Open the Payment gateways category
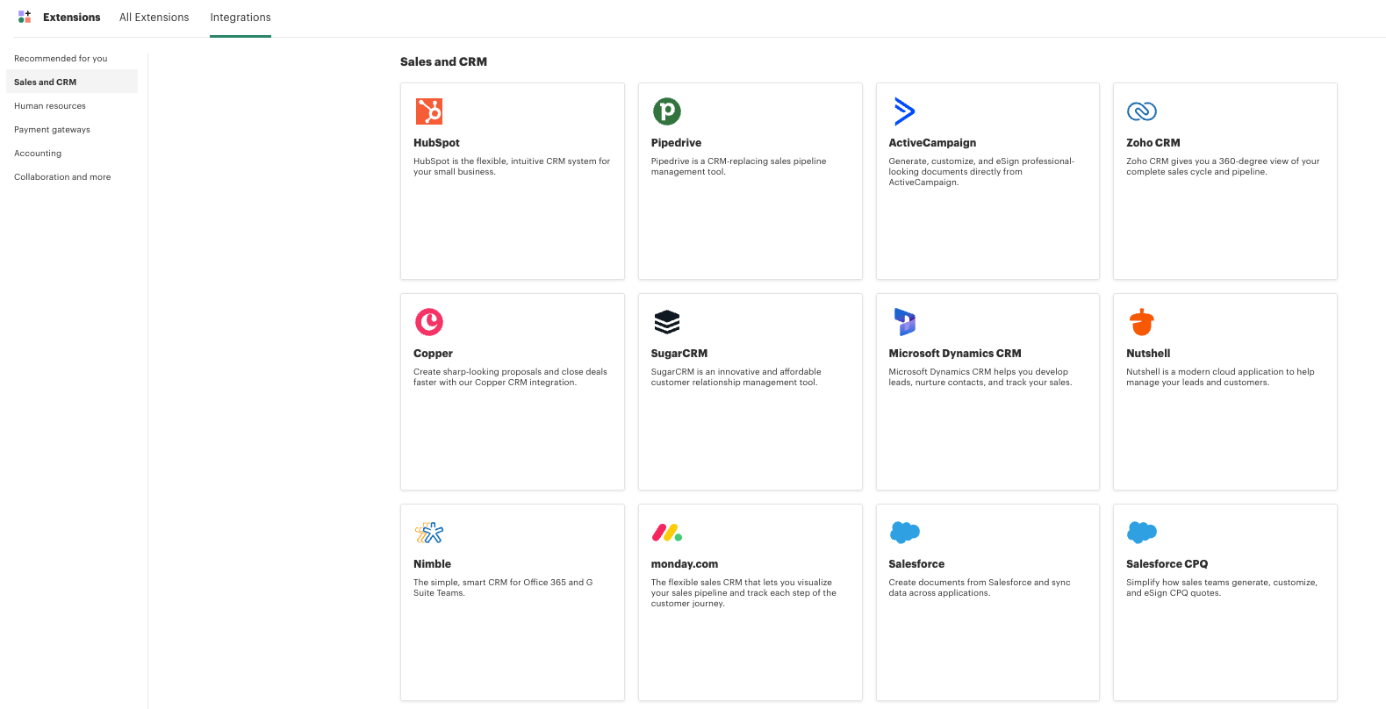Image resolution: width=1386 pixels, height=709 pixels. (x=52, y=130)
